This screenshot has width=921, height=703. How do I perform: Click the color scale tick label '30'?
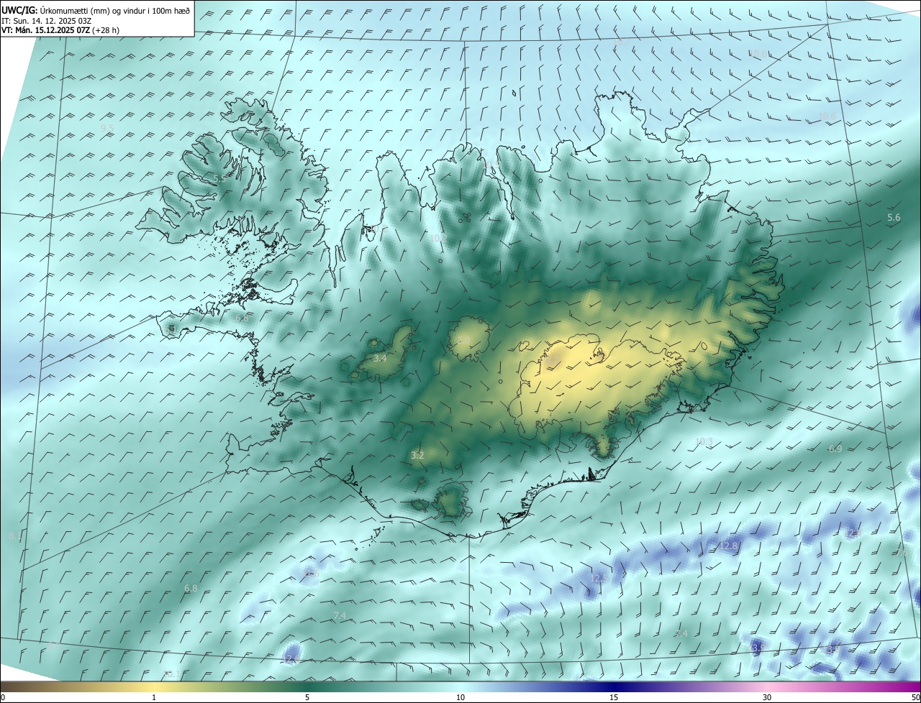pyautogui.click(x=767, y=697)
